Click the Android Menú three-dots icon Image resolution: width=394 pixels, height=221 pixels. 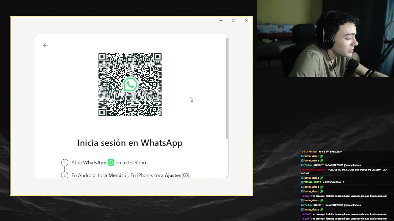pyautogui.click(x=125, y=175)
